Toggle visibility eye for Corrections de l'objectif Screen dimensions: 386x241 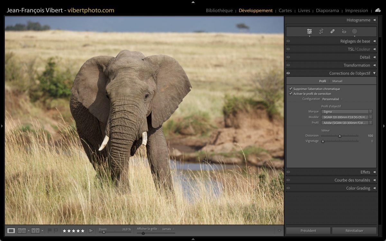(288, 73)
